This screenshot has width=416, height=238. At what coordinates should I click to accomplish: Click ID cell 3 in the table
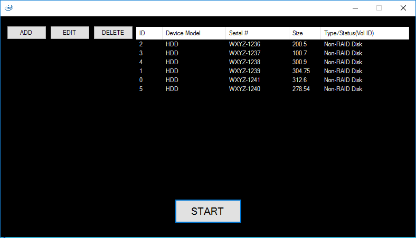pyautogui.click(x=141, y=53)
